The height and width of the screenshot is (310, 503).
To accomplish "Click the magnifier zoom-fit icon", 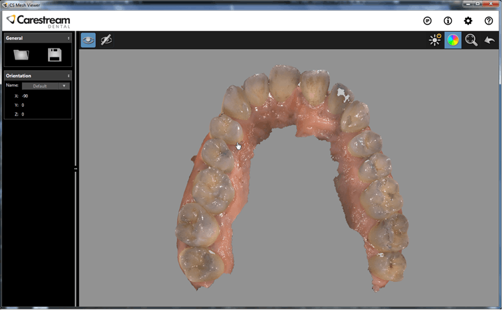I will [471, 40].
